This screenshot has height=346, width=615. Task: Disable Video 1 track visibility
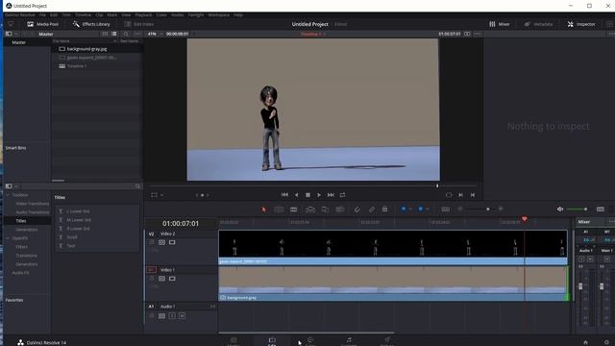(x=172, y=279)
